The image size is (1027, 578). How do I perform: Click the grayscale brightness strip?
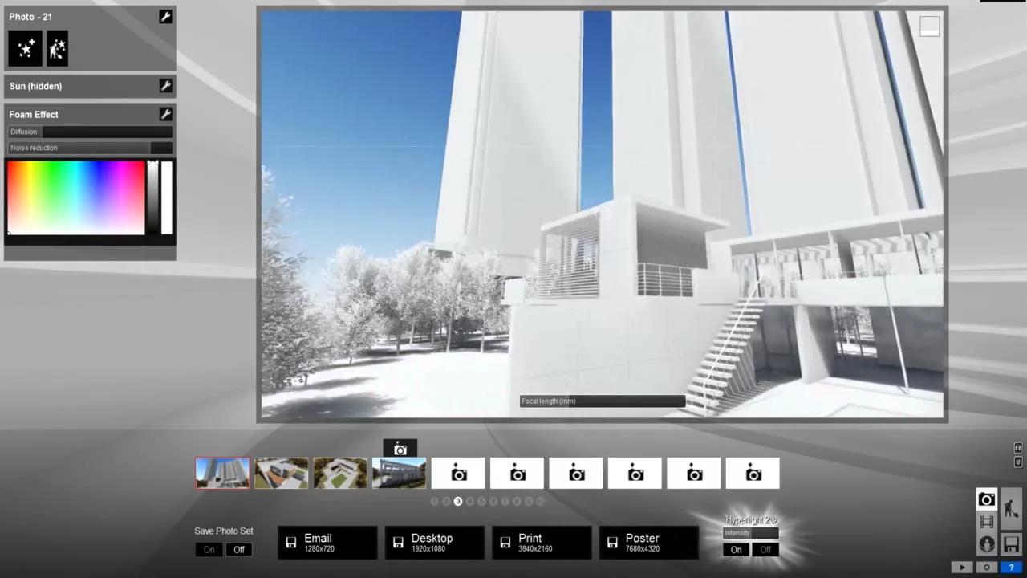[152, 197]
